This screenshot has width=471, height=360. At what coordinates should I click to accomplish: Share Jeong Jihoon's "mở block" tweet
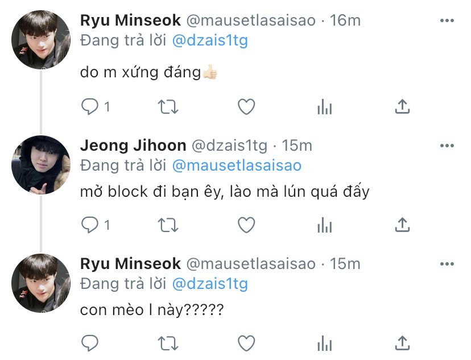tap(402, 225)
